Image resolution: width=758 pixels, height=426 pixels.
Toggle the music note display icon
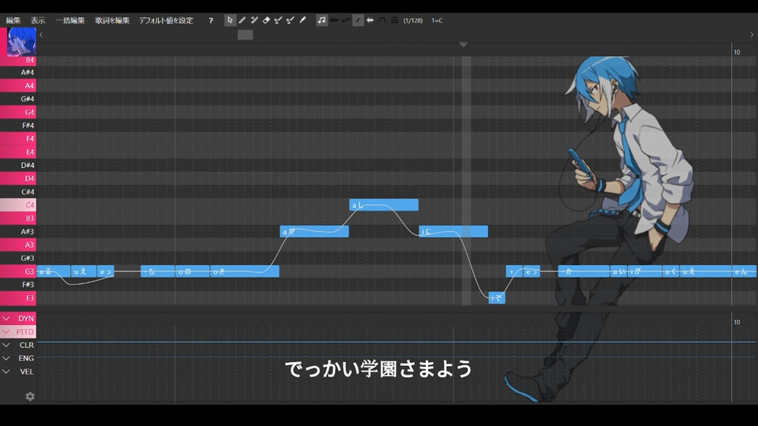pyautogui.click(x=321, y=21)
